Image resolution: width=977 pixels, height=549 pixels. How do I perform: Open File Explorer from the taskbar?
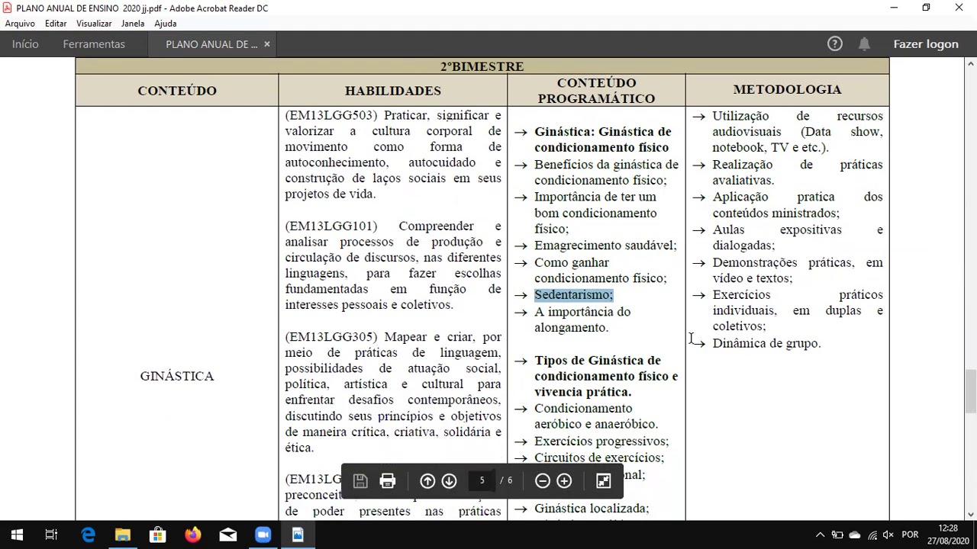(123, 535)
